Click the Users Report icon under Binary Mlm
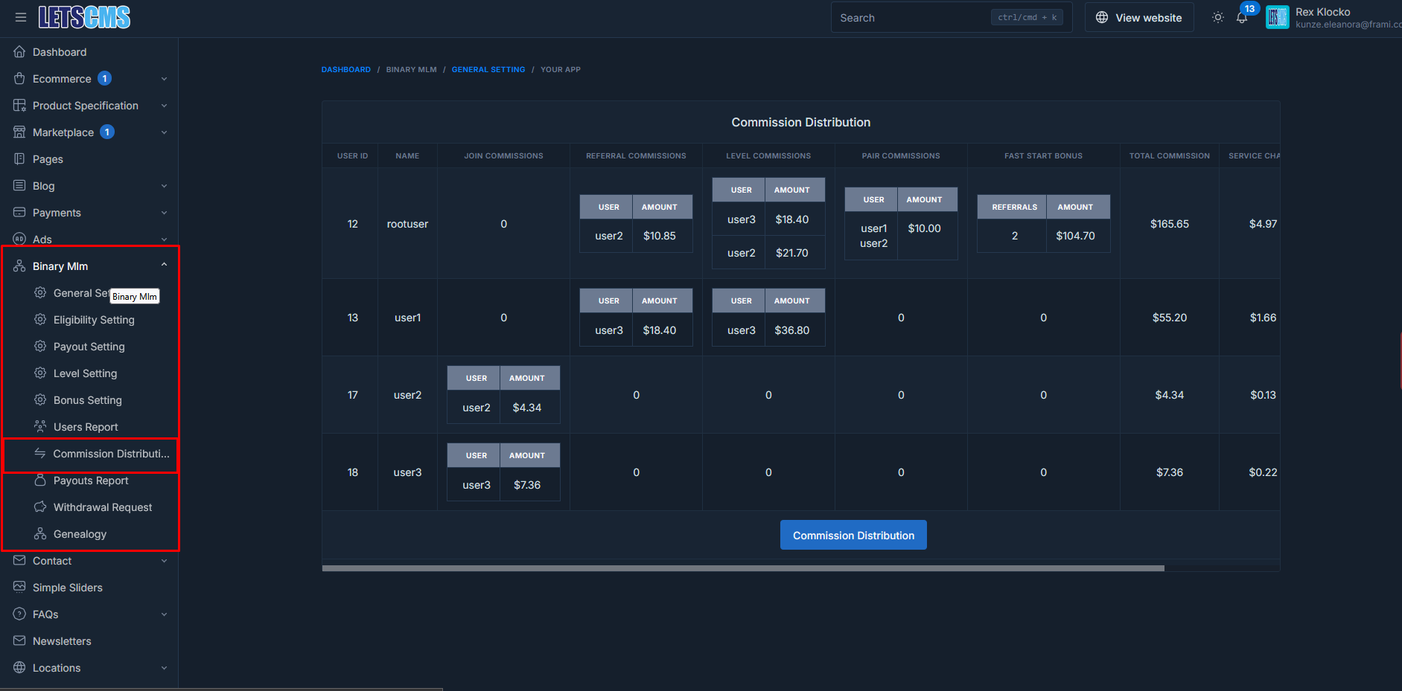Viewport: 1402px width, 691px height. click(40, 426)
